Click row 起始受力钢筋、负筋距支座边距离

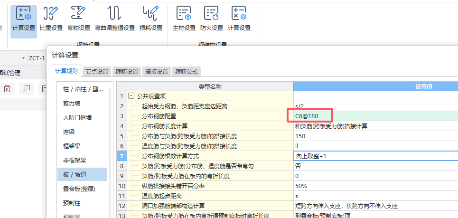(210, 106)
